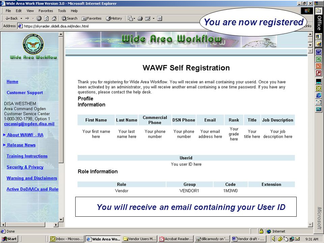Viewport: 324px width, 243px height.
Task: Click the sidebar frame scroll-down arrow
Action: point(61,219)
